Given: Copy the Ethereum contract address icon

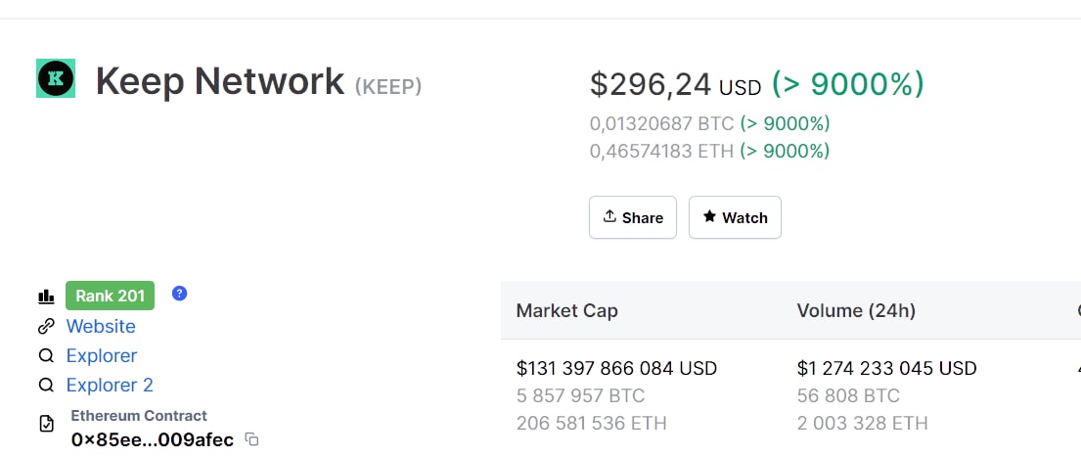Looking at the screenshot, I should [x=252, y=439].
